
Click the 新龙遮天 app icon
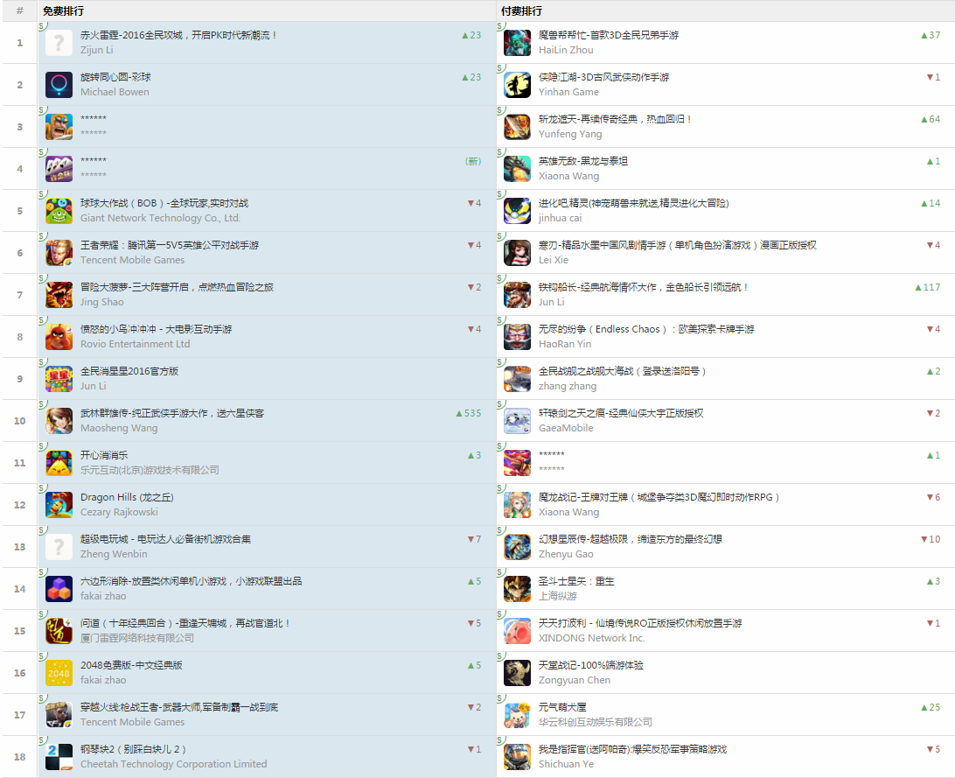click(x=517, y=127)
